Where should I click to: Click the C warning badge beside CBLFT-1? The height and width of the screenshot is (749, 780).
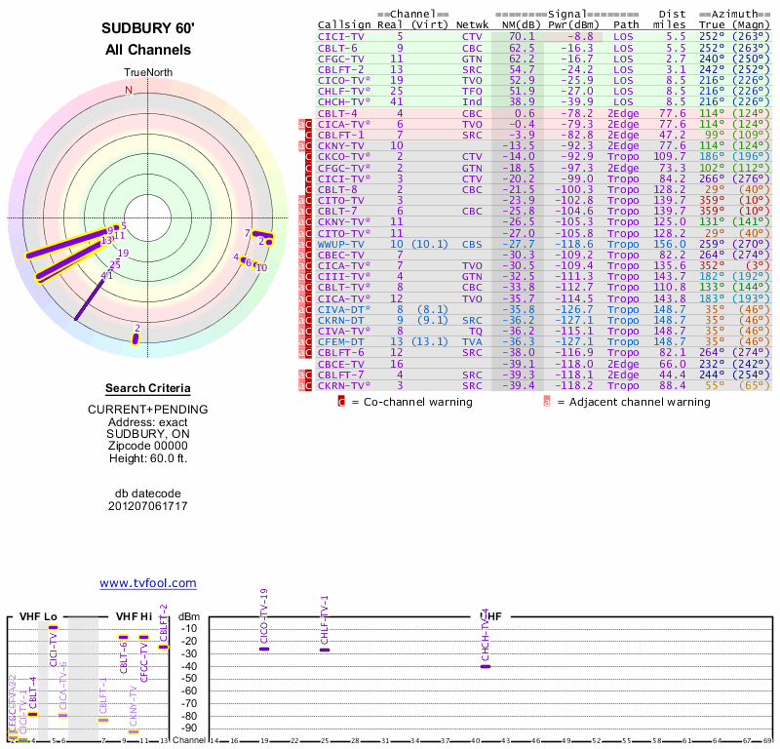click(x=308, y=135)
